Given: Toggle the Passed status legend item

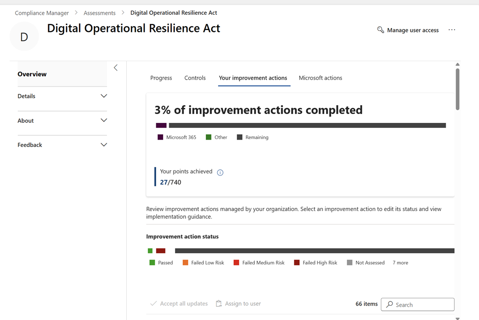Looking at the screenshot, I should (x=161, y=263).
